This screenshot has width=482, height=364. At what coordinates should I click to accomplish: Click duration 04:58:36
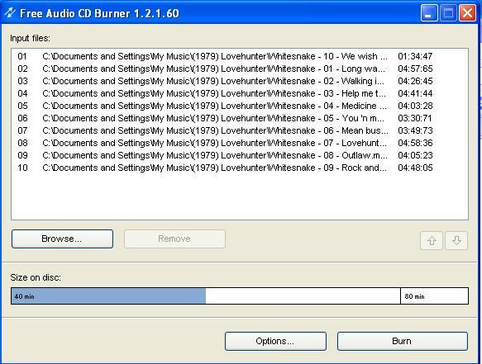click(415, 143)
